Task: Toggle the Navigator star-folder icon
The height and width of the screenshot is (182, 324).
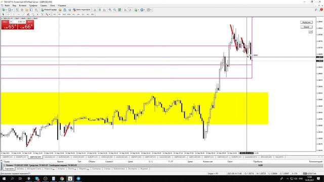Action: point(27,10)
